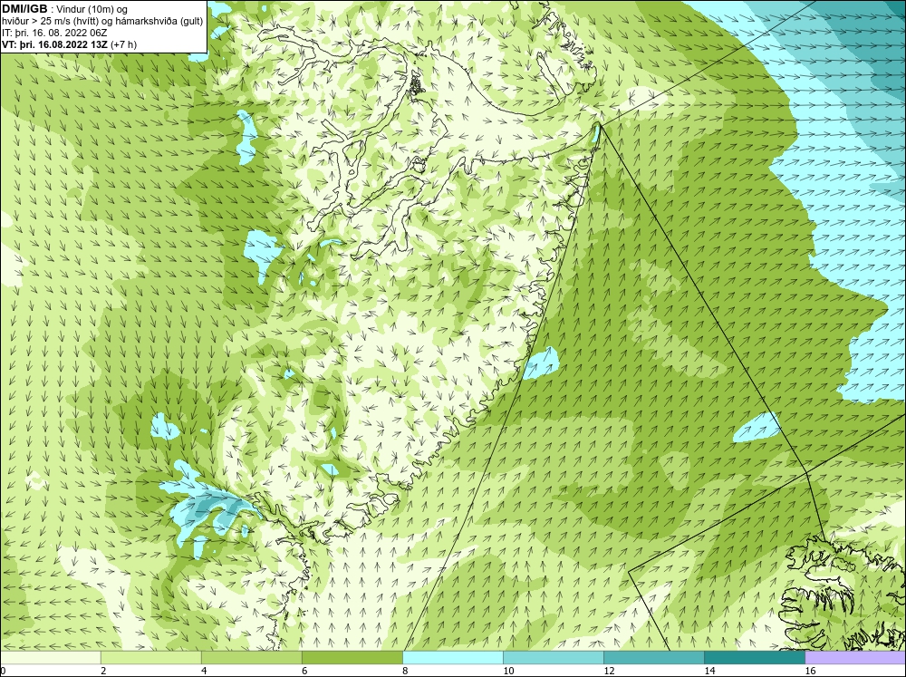The image size is (906, 677).
Task: Click the legend value label '4'
Action: 204,671
